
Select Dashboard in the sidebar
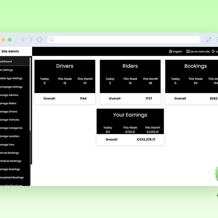click(15, 61)
